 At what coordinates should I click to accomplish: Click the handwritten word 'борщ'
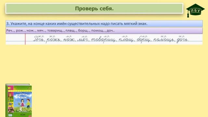(x=144, y=39)
